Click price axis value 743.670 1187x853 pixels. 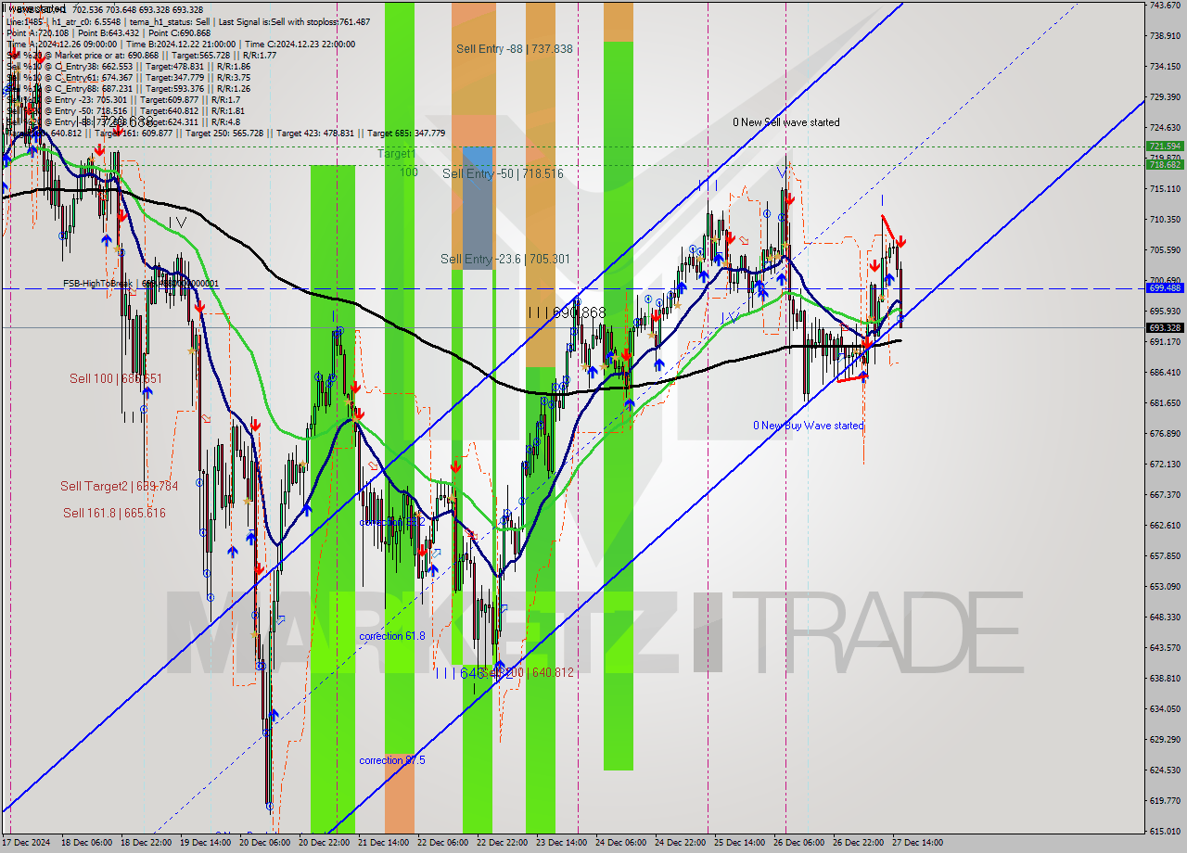pyautogui.click(x=1165, y=6)
